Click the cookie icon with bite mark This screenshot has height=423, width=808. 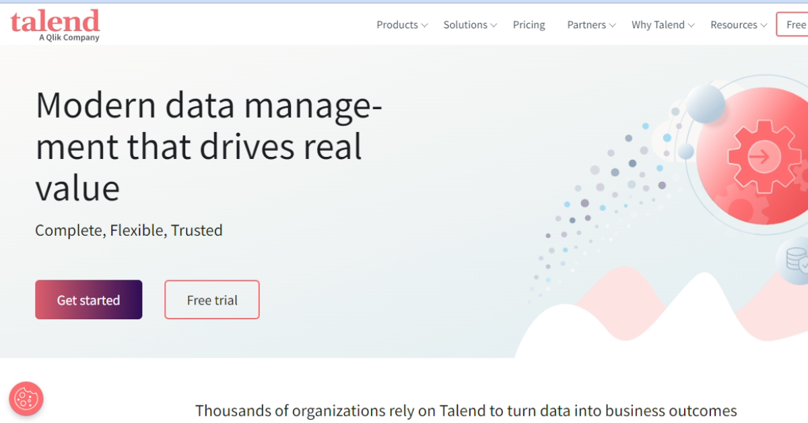[26, 399]
